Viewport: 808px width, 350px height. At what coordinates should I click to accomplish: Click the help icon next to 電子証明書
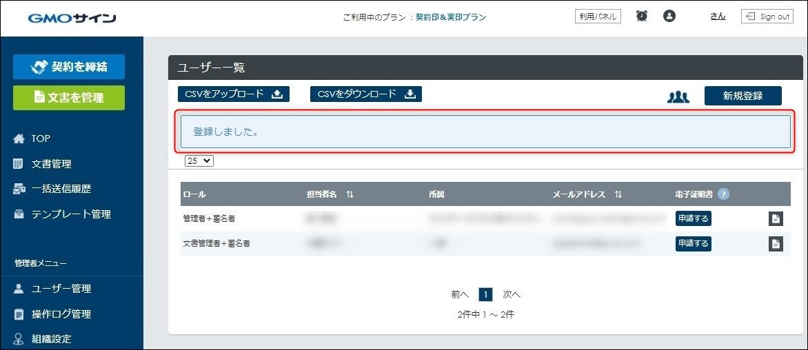tap(723, 194)
